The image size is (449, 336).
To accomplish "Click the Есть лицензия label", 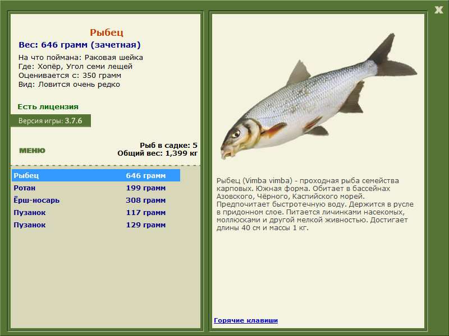I will tap(48, 107).
